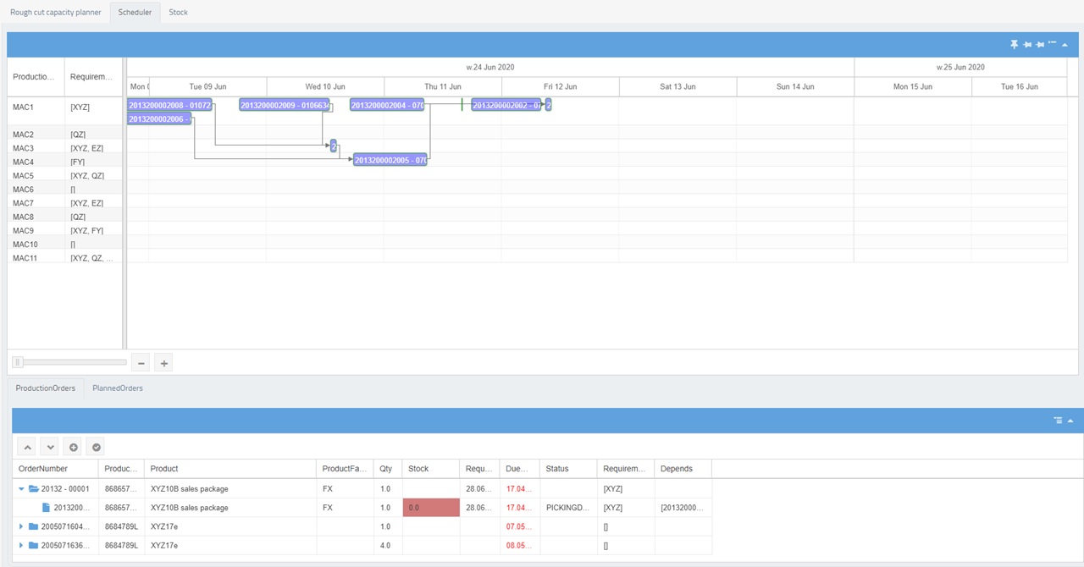Click the add order plus icon
The image size is (1084, 567).
(x=73, y=446)
